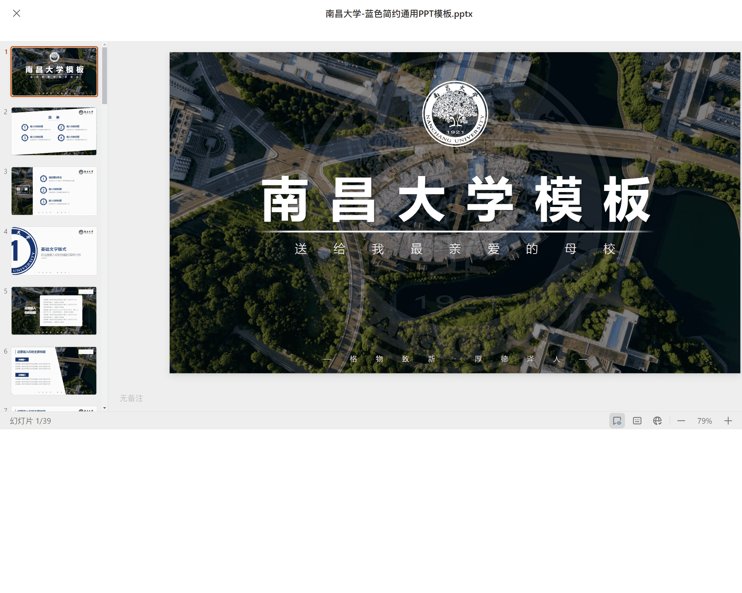
Task: Click the 无备注 notes area
Action: 131,398
